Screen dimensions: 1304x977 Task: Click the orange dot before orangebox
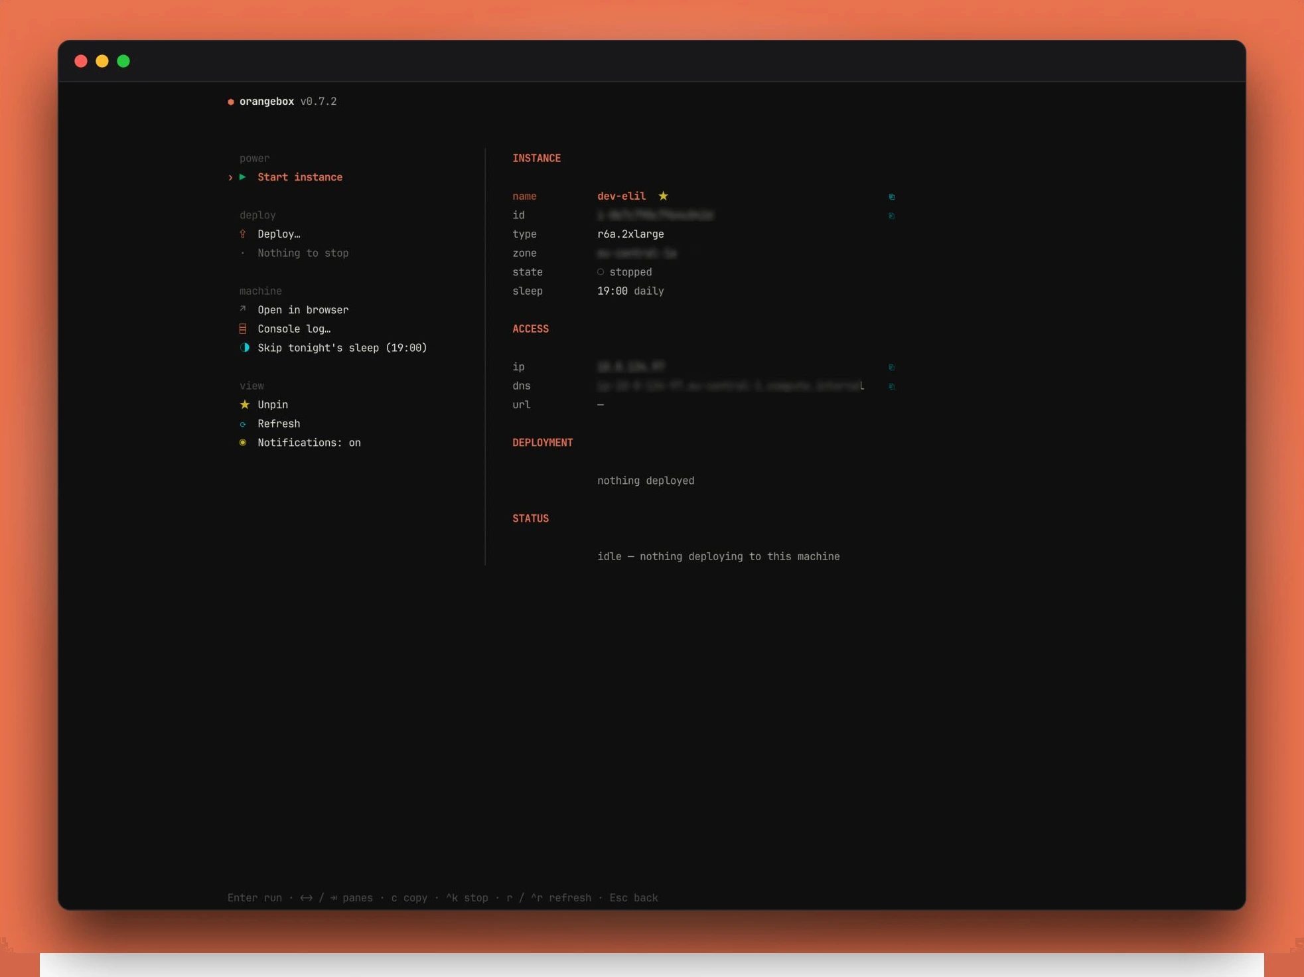click(231, 102)
